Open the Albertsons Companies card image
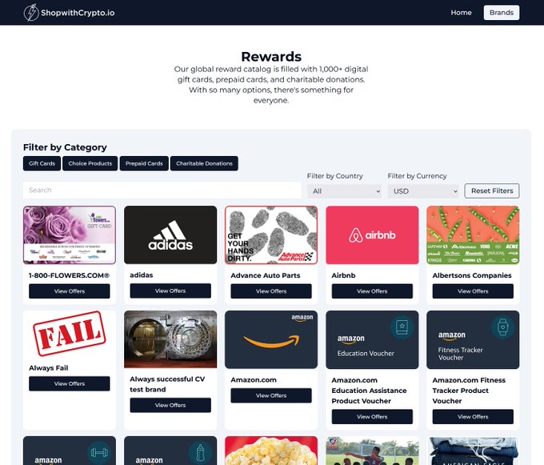This screenshot has height=465, width=544. [473, 235]
